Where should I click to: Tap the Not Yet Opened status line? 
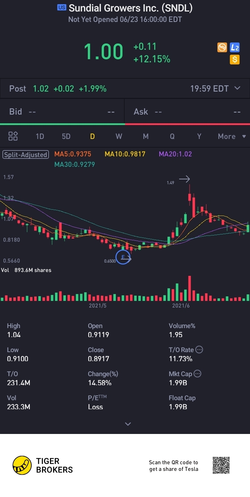[125, 20]
